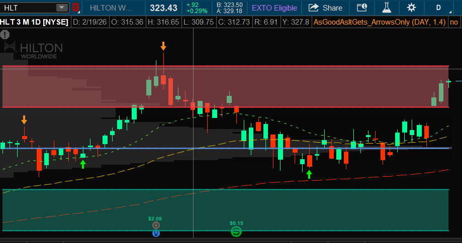The image size is (462, 243).
Task: Click the Share button
Action: tap(325, 8)
